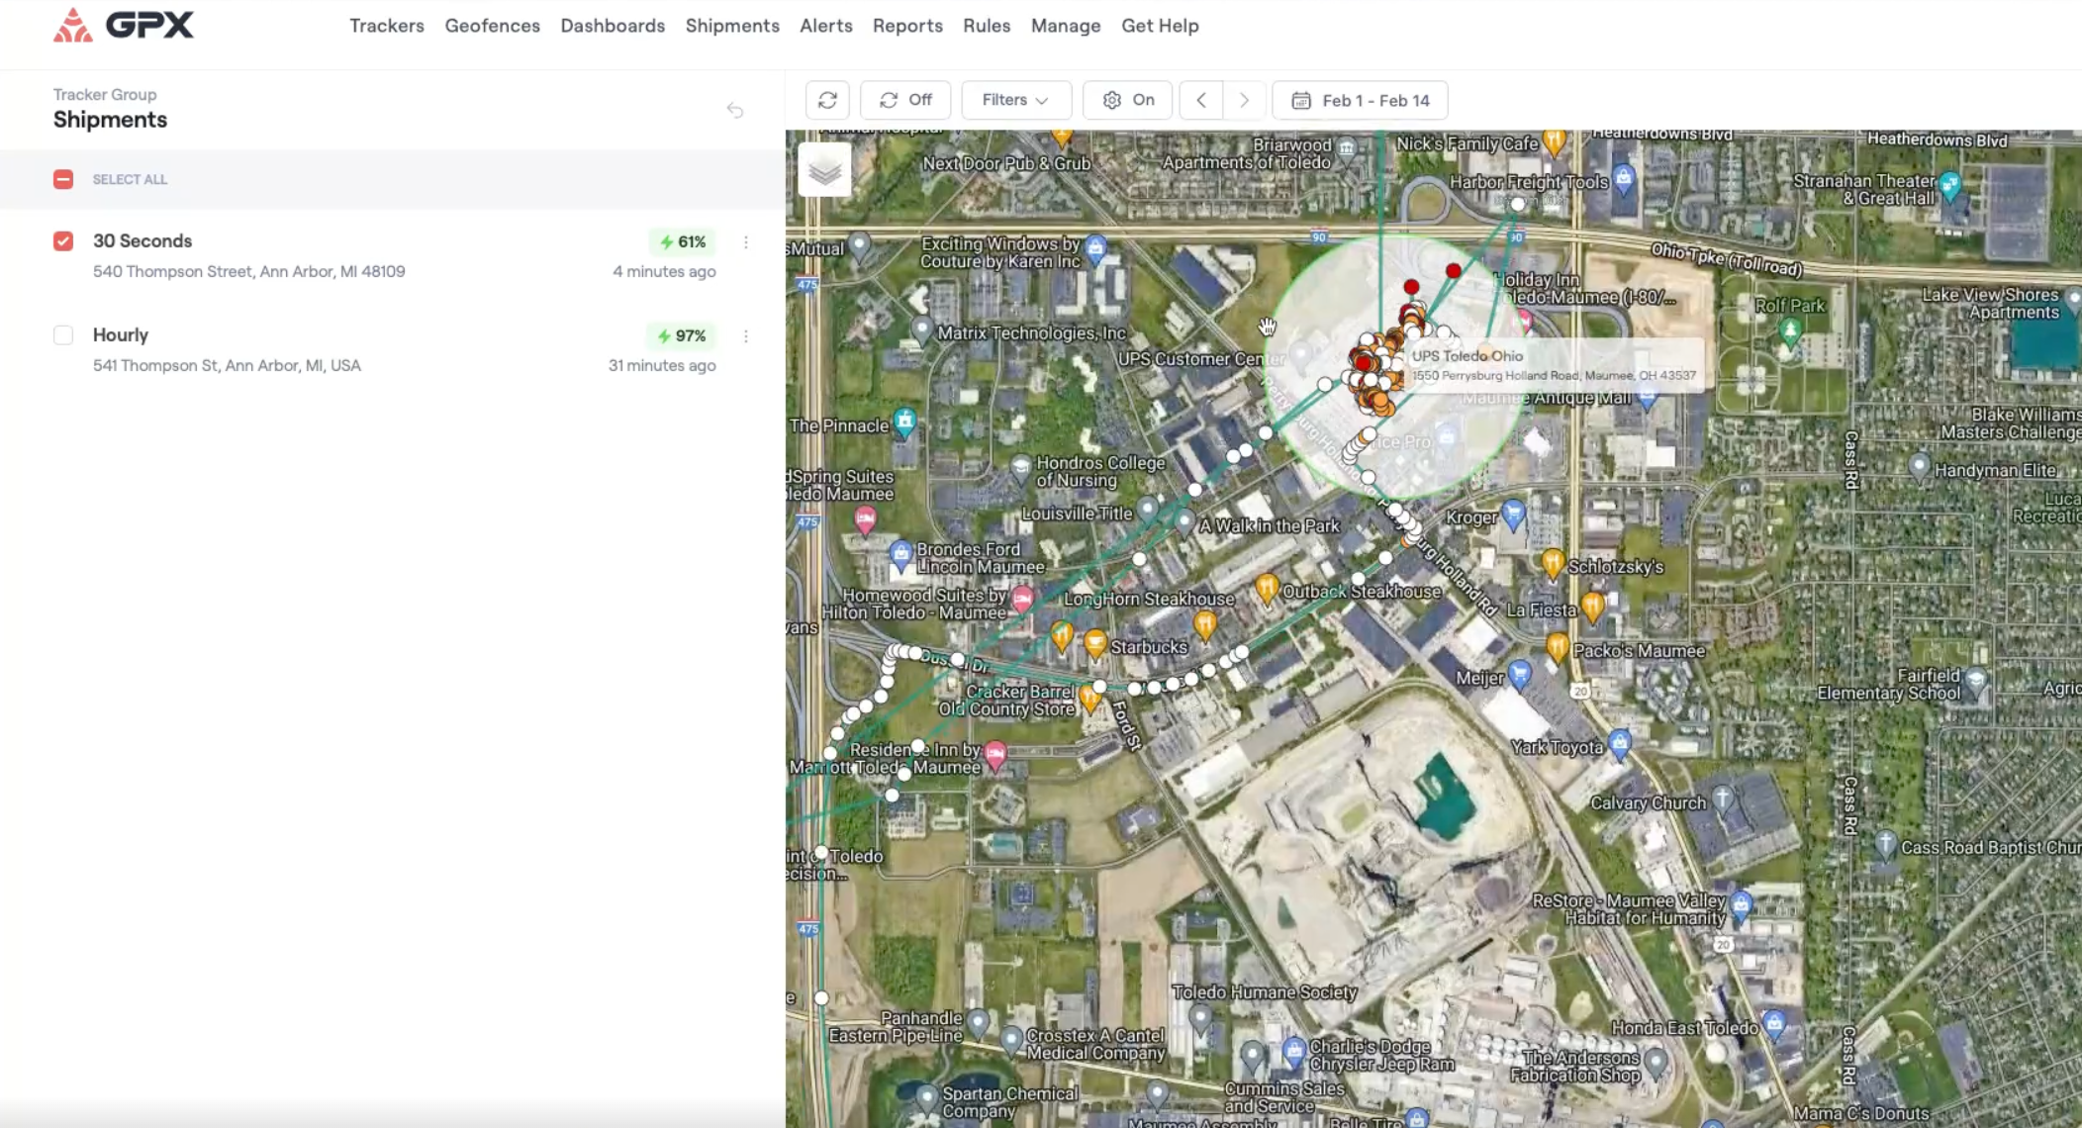Click the Packo's Maumee map pin
The width and height of the screenshot is (2082, 1128).
(x=1557, y=646)
